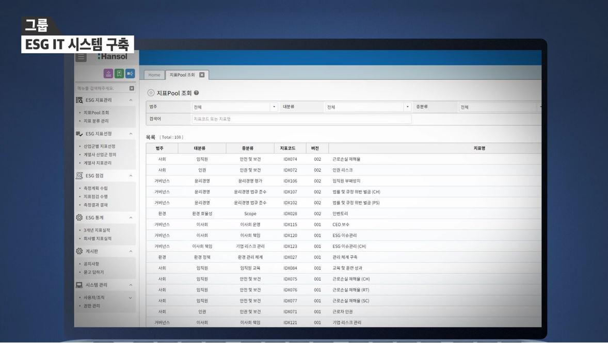Viewport: 608px width, 343px height.
Task: Click the ESG 점검 section icon
Action: 79,175
